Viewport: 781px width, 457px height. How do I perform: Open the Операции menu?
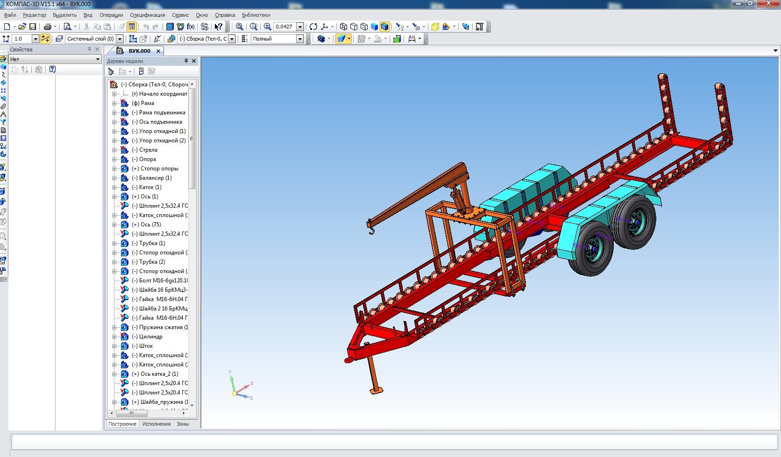point(111,15)
